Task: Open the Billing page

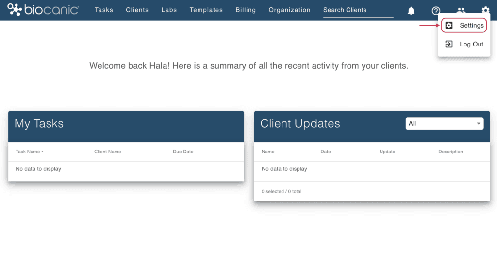Action: click(246, 10)
